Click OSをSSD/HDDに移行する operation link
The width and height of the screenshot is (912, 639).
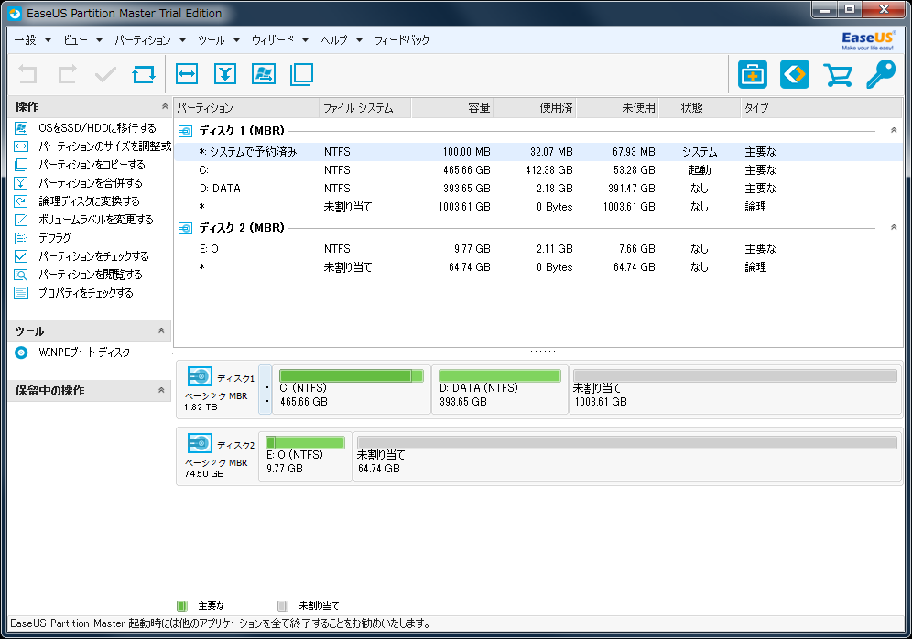(x=97, y=128)
